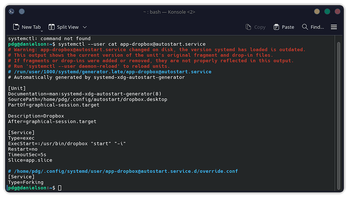Click the Konsole terminal icon in title bar
Image resolution: width=349 pixels, height=197 pixels.
(12, 12)
